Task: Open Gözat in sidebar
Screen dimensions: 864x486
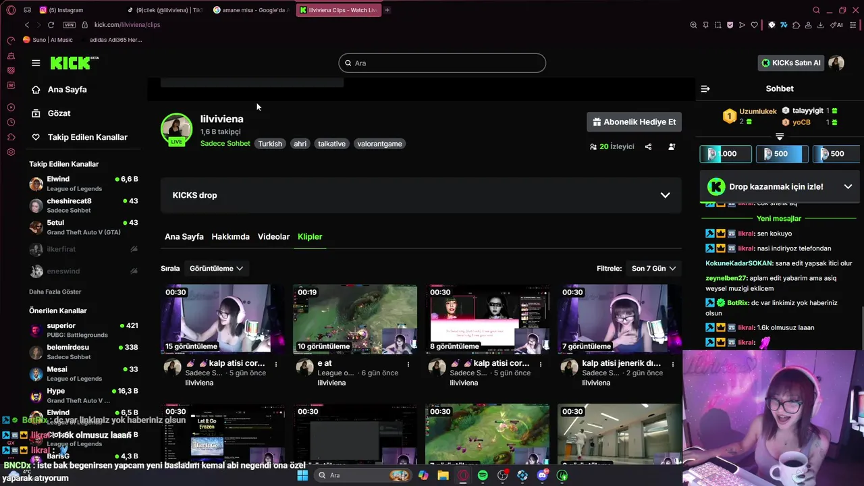Action: coord(59,113)
